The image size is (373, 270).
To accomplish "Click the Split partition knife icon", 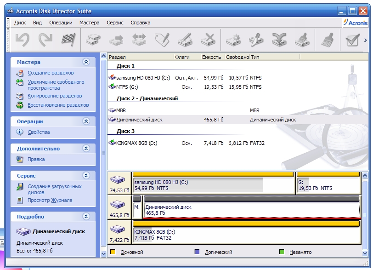I will pos(256,40).
